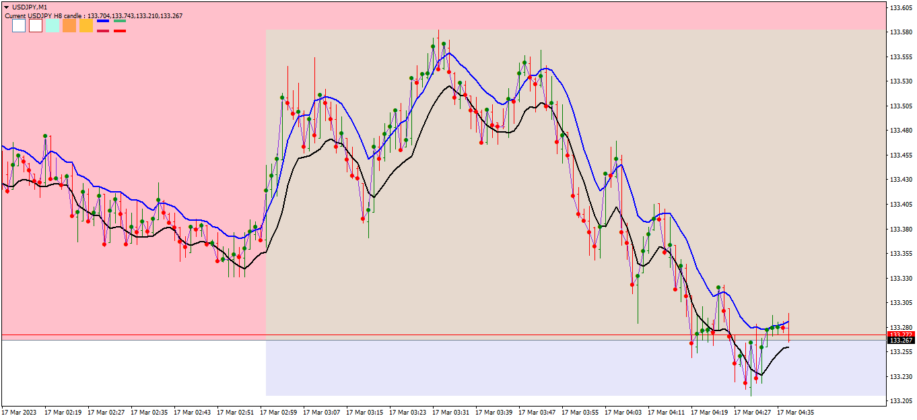Select the golden yellow color swatch
The width and height of the screenshot is (917, 420).
(x=86, y=26)
